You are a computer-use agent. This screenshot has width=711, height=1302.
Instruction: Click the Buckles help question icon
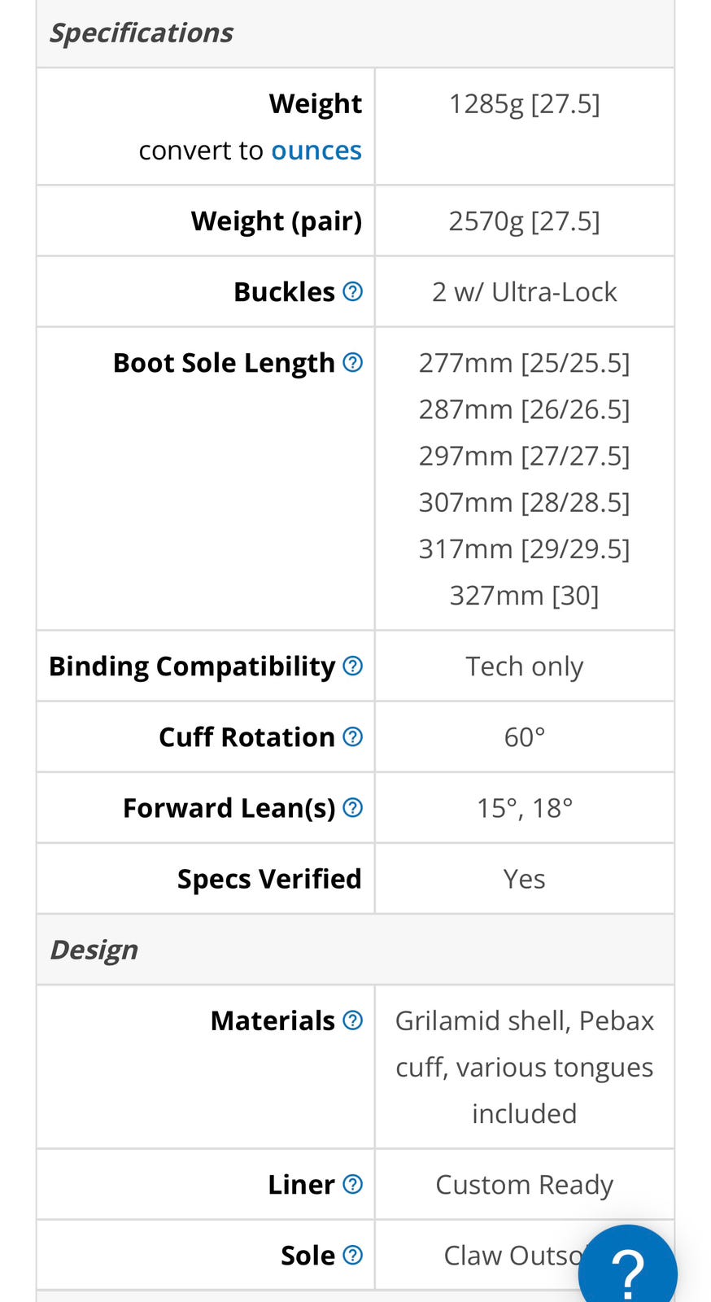(352, 291)
